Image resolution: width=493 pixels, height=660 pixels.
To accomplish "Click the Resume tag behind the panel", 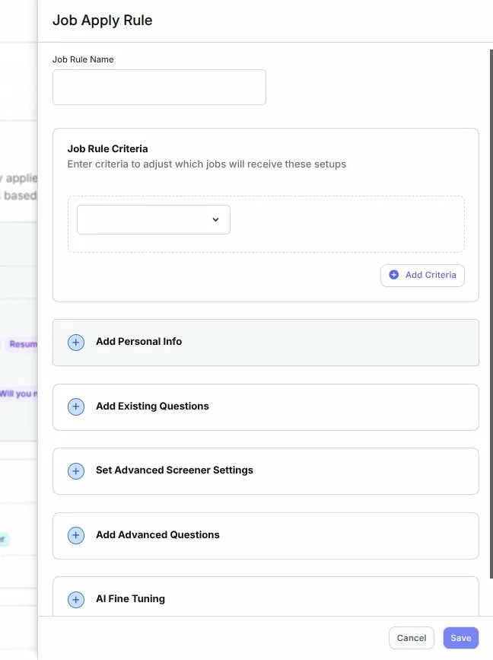I will coord(23,344).
